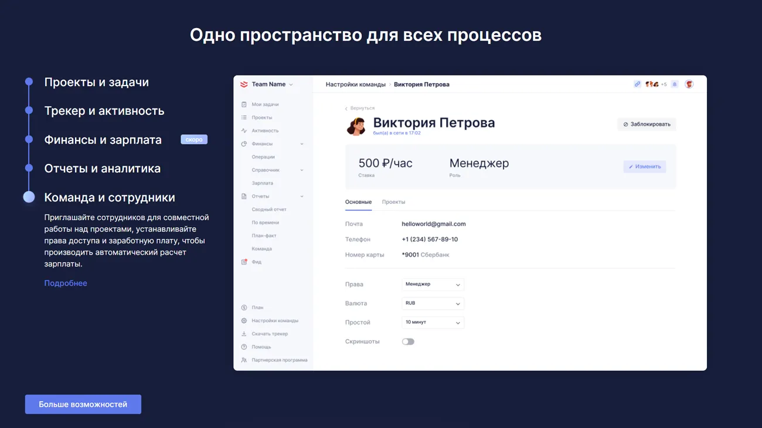Screen dimensions: 762x428
Task: Select Активность in the sidebar
Action: click(x=265, y=131)
